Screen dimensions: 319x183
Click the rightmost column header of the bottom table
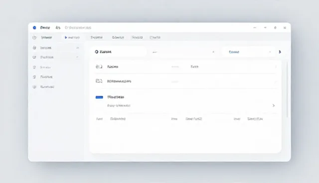pos(255,119)
